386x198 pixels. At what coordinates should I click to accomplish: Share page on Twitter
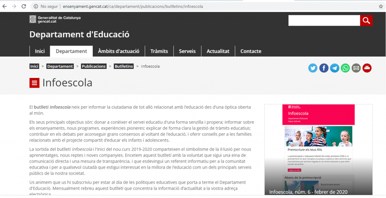(x=313, y=68)
